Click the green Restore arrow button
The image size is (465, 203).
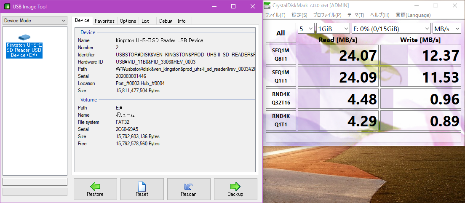(x=95, y=189)
